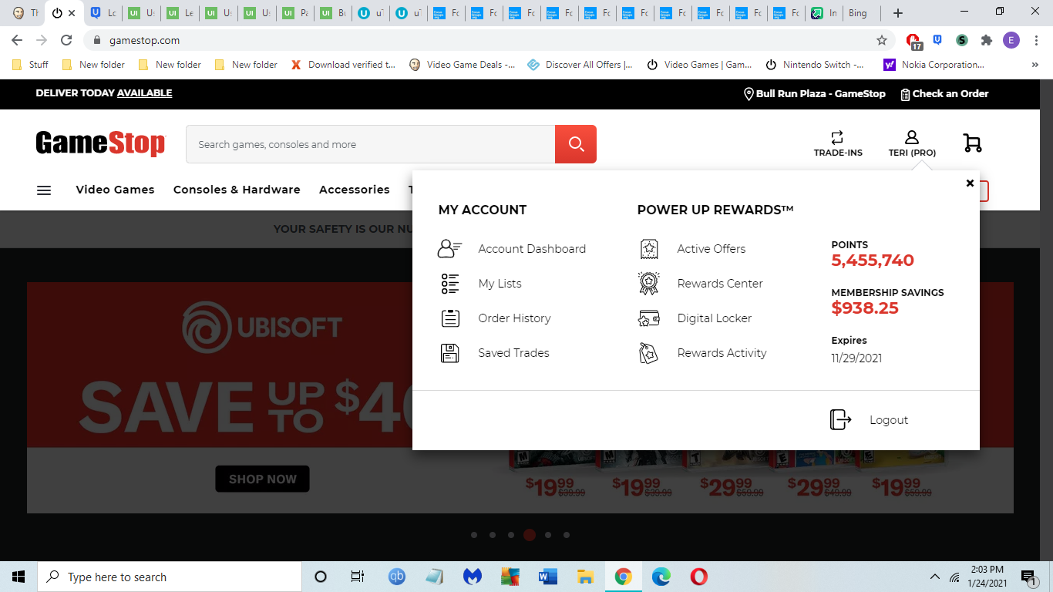Open File Explorer from taskbar
Image resolution: width=1053 pixels, height=592 pixels.
pyautogui.click(x=586, y=577)
